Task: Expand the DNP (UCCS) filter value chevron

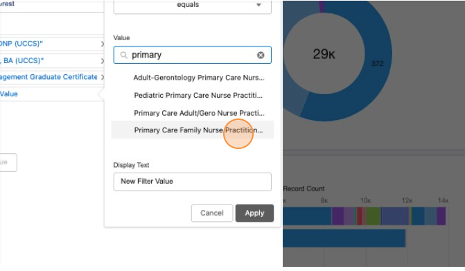Action: coord(102,44)
